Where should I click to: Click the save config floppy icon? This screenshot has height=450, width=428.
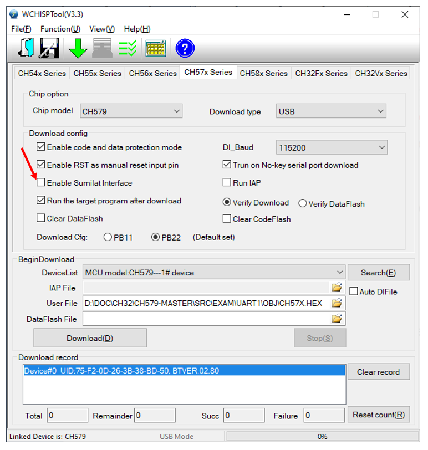pos(49,48)
